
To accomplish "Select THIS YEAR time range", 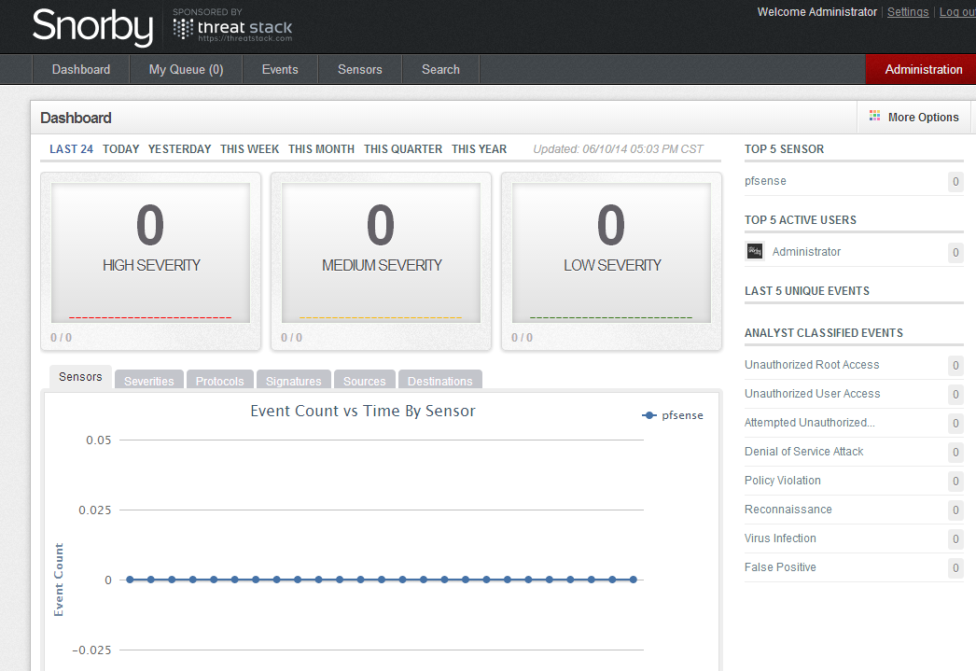I will [x=480, y=148].
